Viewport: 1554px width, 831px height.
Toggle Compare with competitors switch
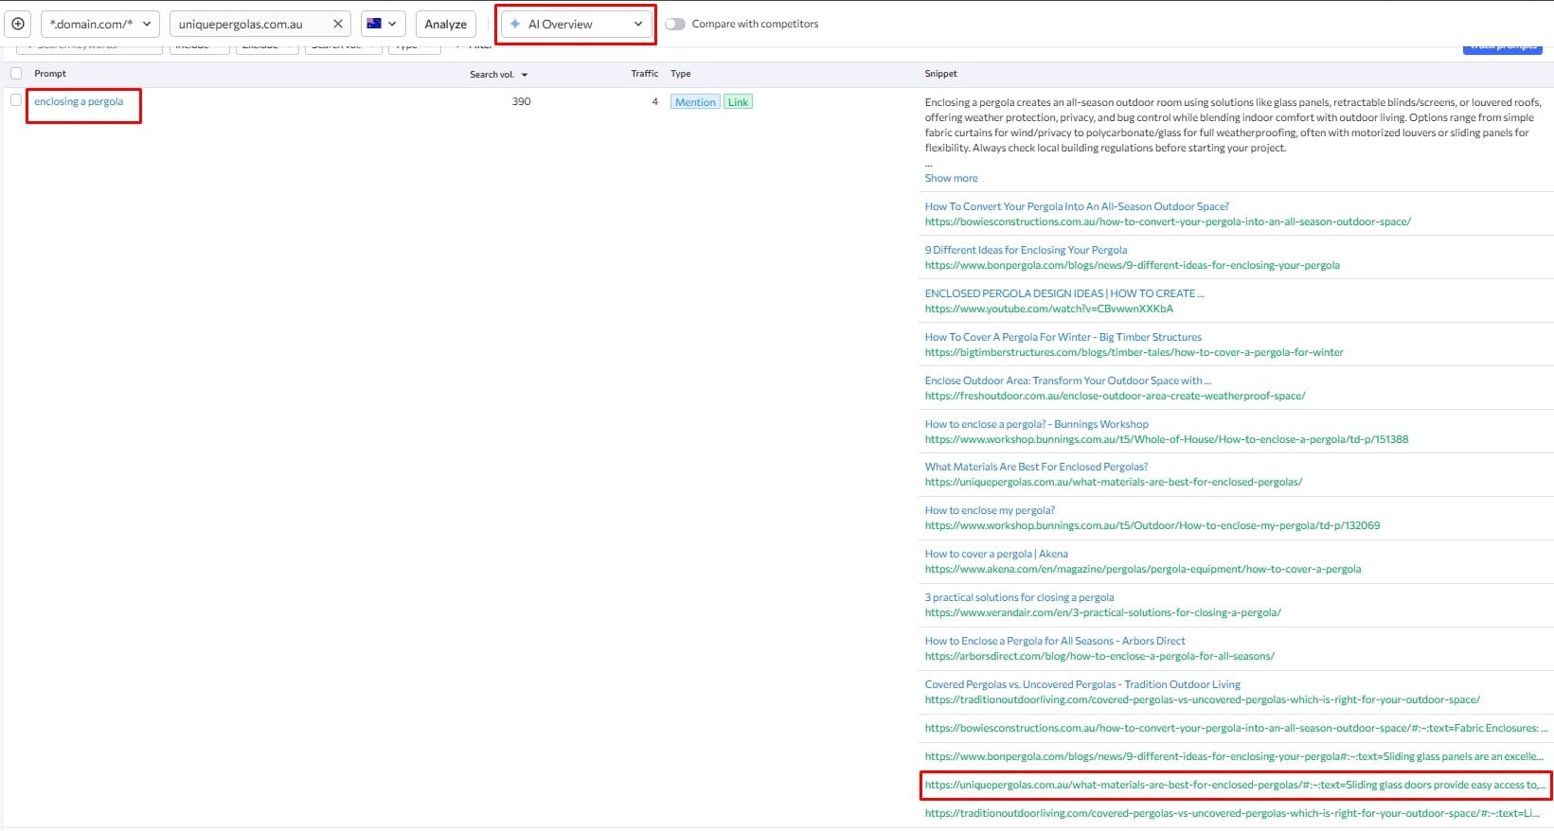pyautogui.click(x=674, y=24)
